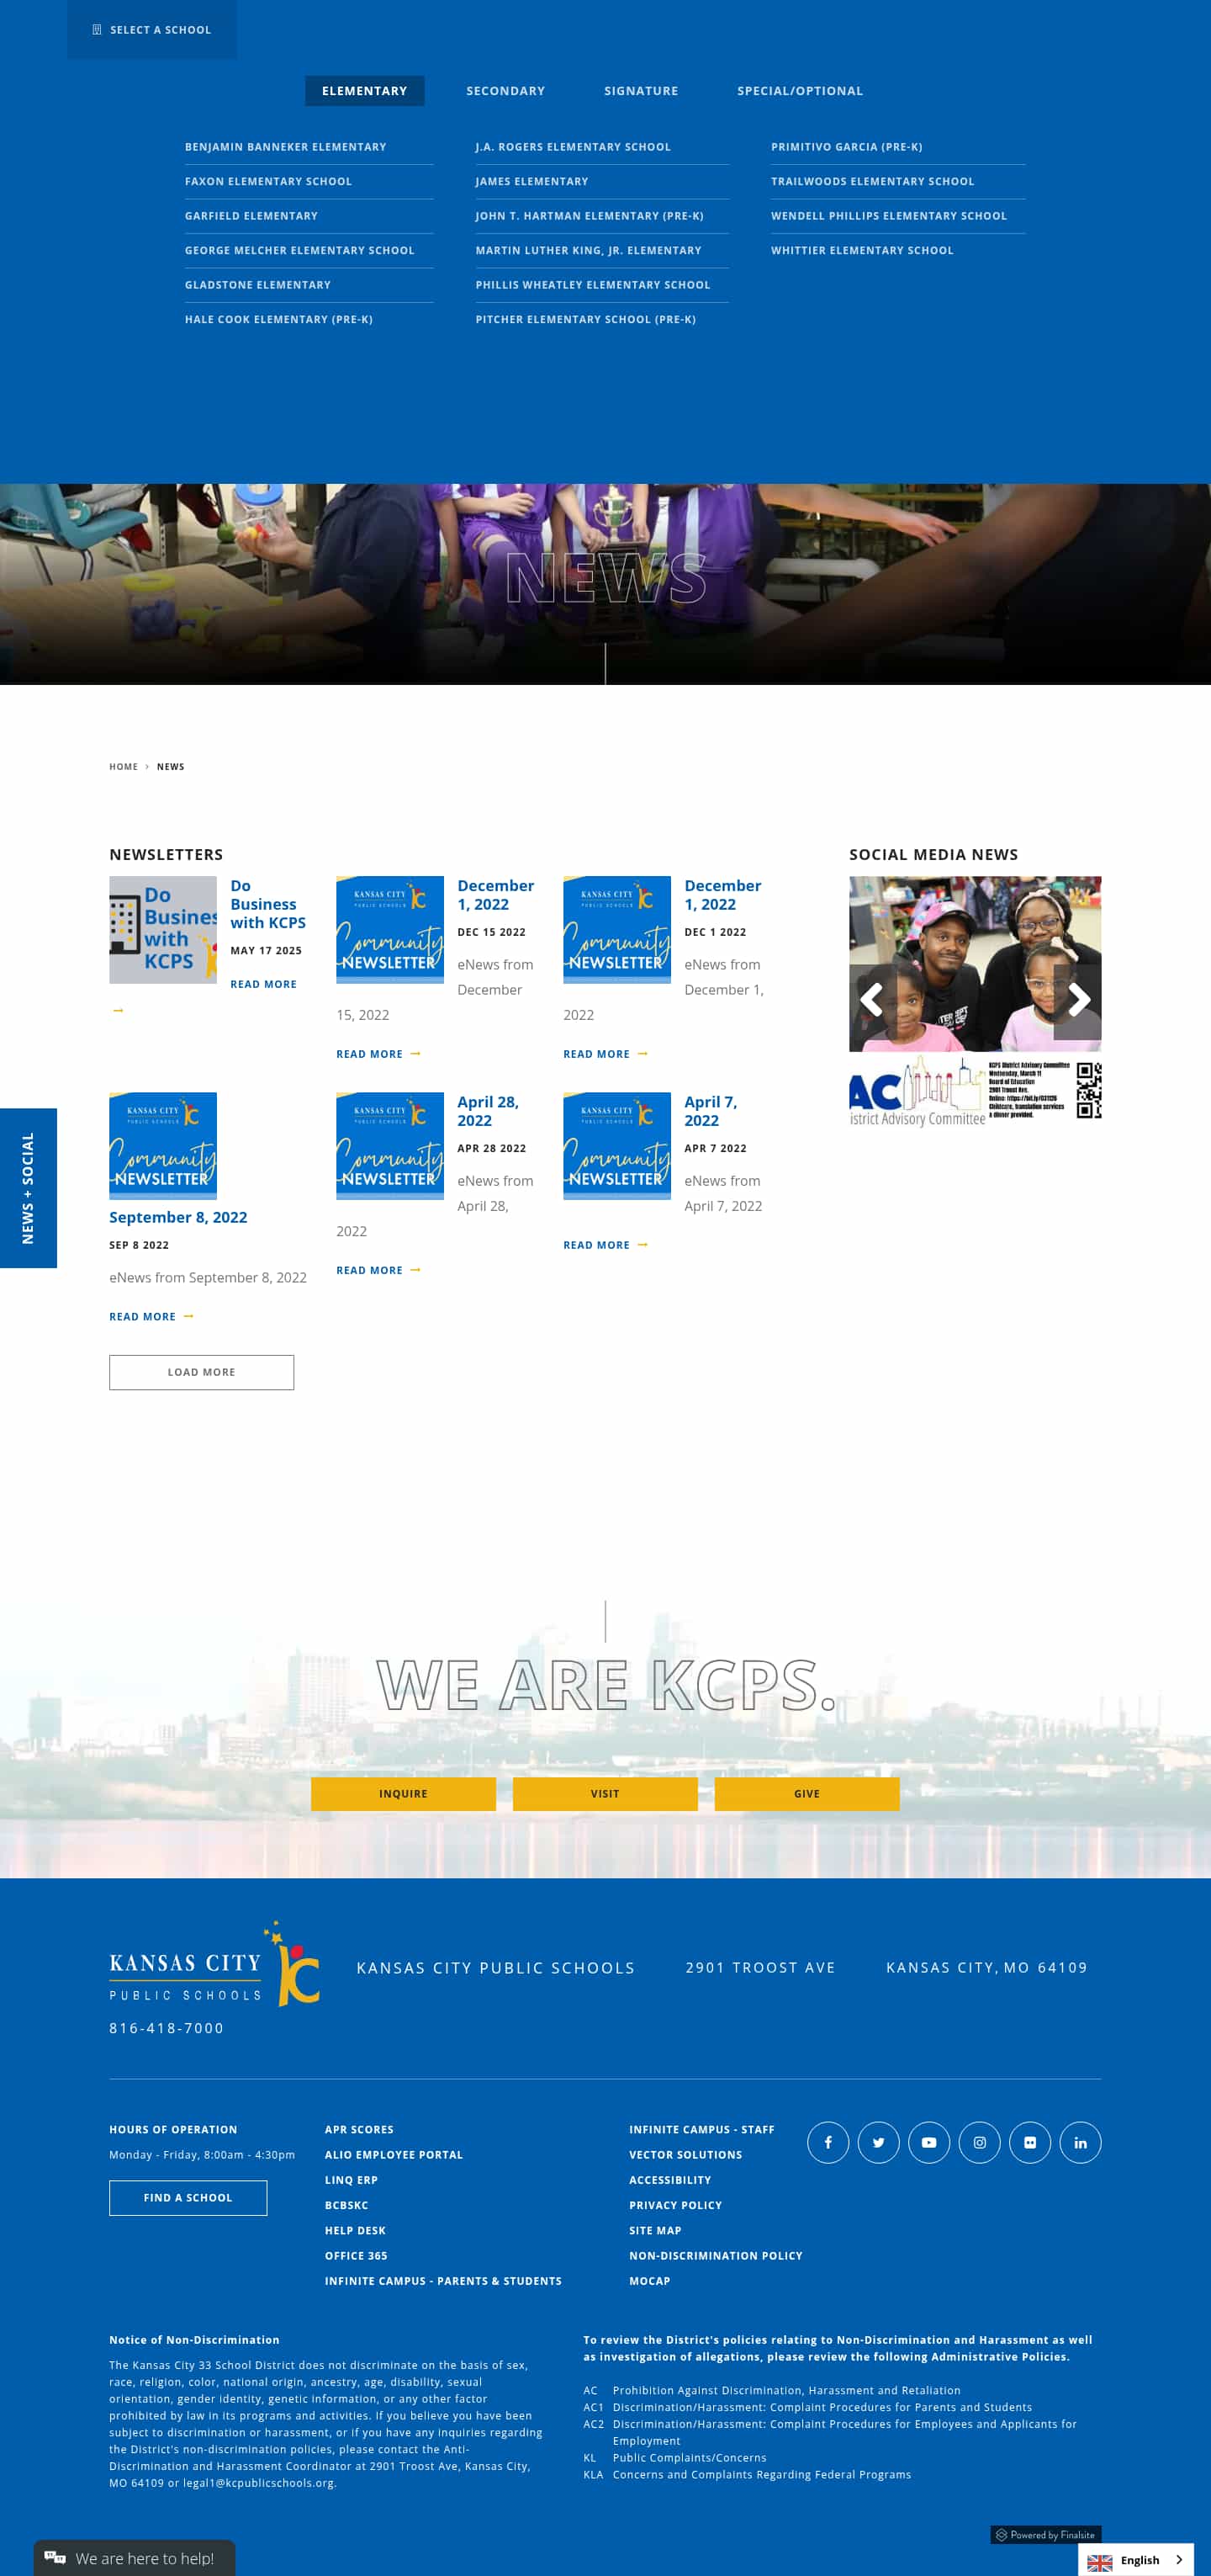Click Read More for April 7 2022 newsletter
Screen dimensions: 1211x2576
click(605, 1245)
